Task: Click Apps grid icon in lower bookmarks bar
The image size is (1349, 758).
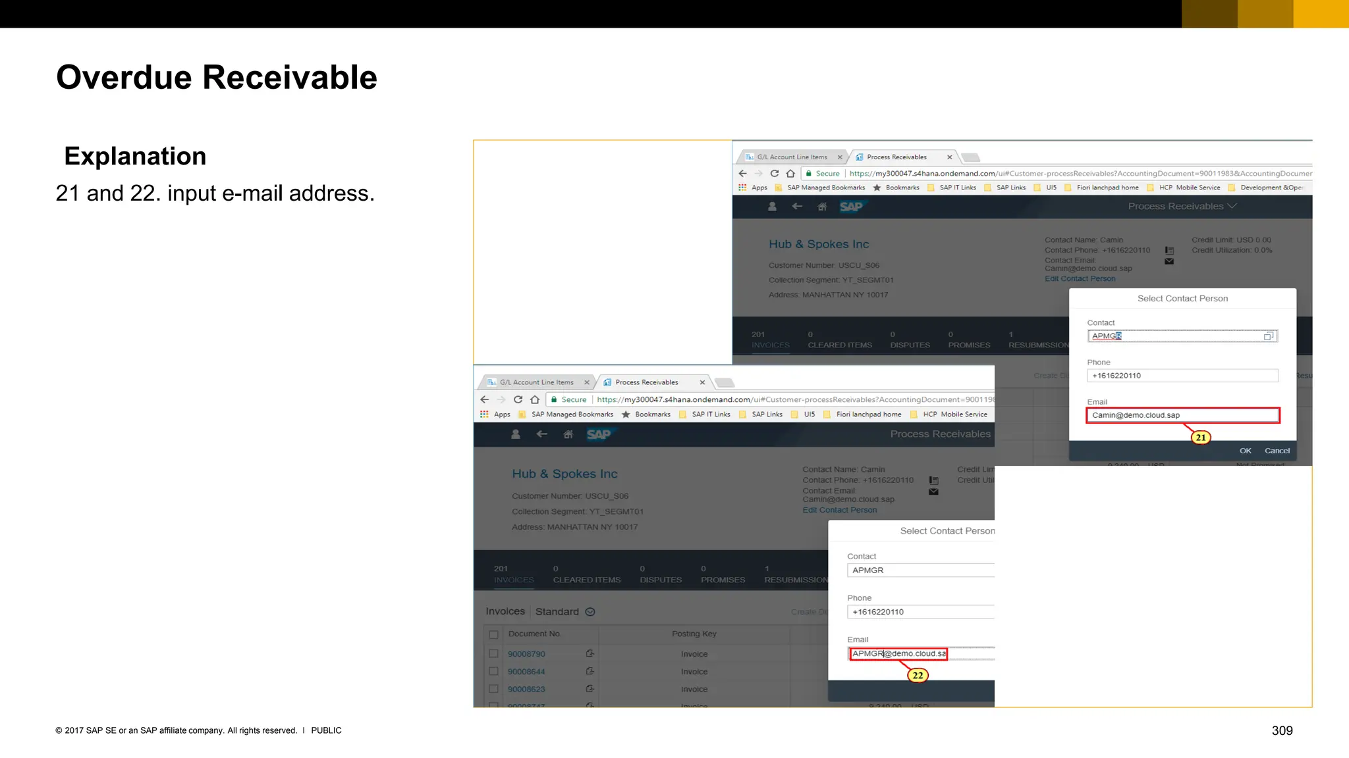Action: click(x=484, y=415)
